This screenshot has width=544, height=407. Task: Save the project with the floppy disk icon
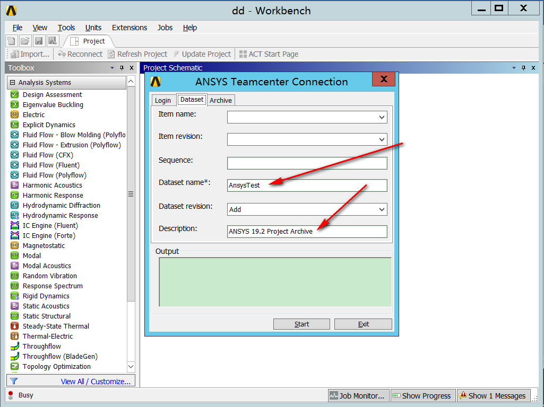(x=38, y=40)
